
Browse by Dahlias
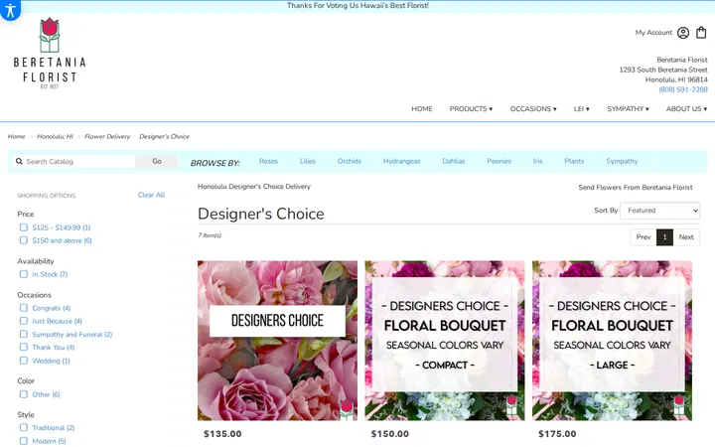point(454,161)
